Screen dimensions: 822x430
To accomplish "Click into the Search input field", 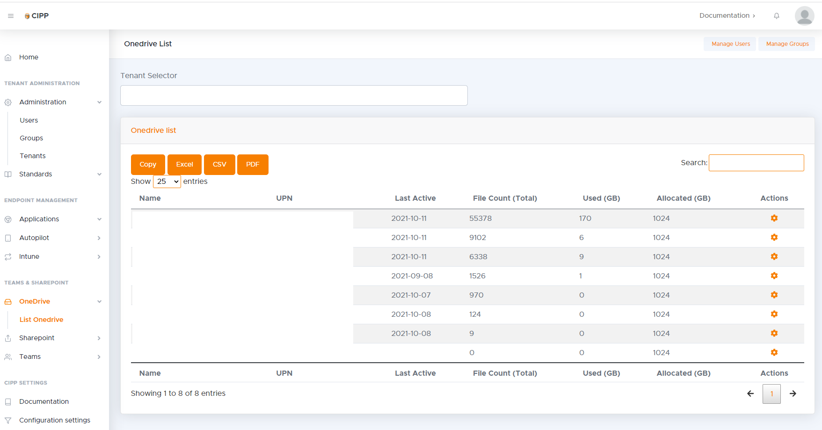I will tap(756, 163).
